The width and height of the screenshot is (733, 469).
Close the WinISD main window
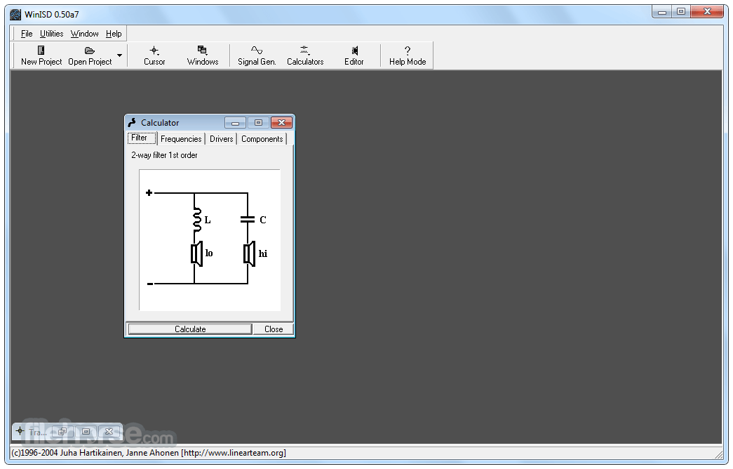pos(707,12)
